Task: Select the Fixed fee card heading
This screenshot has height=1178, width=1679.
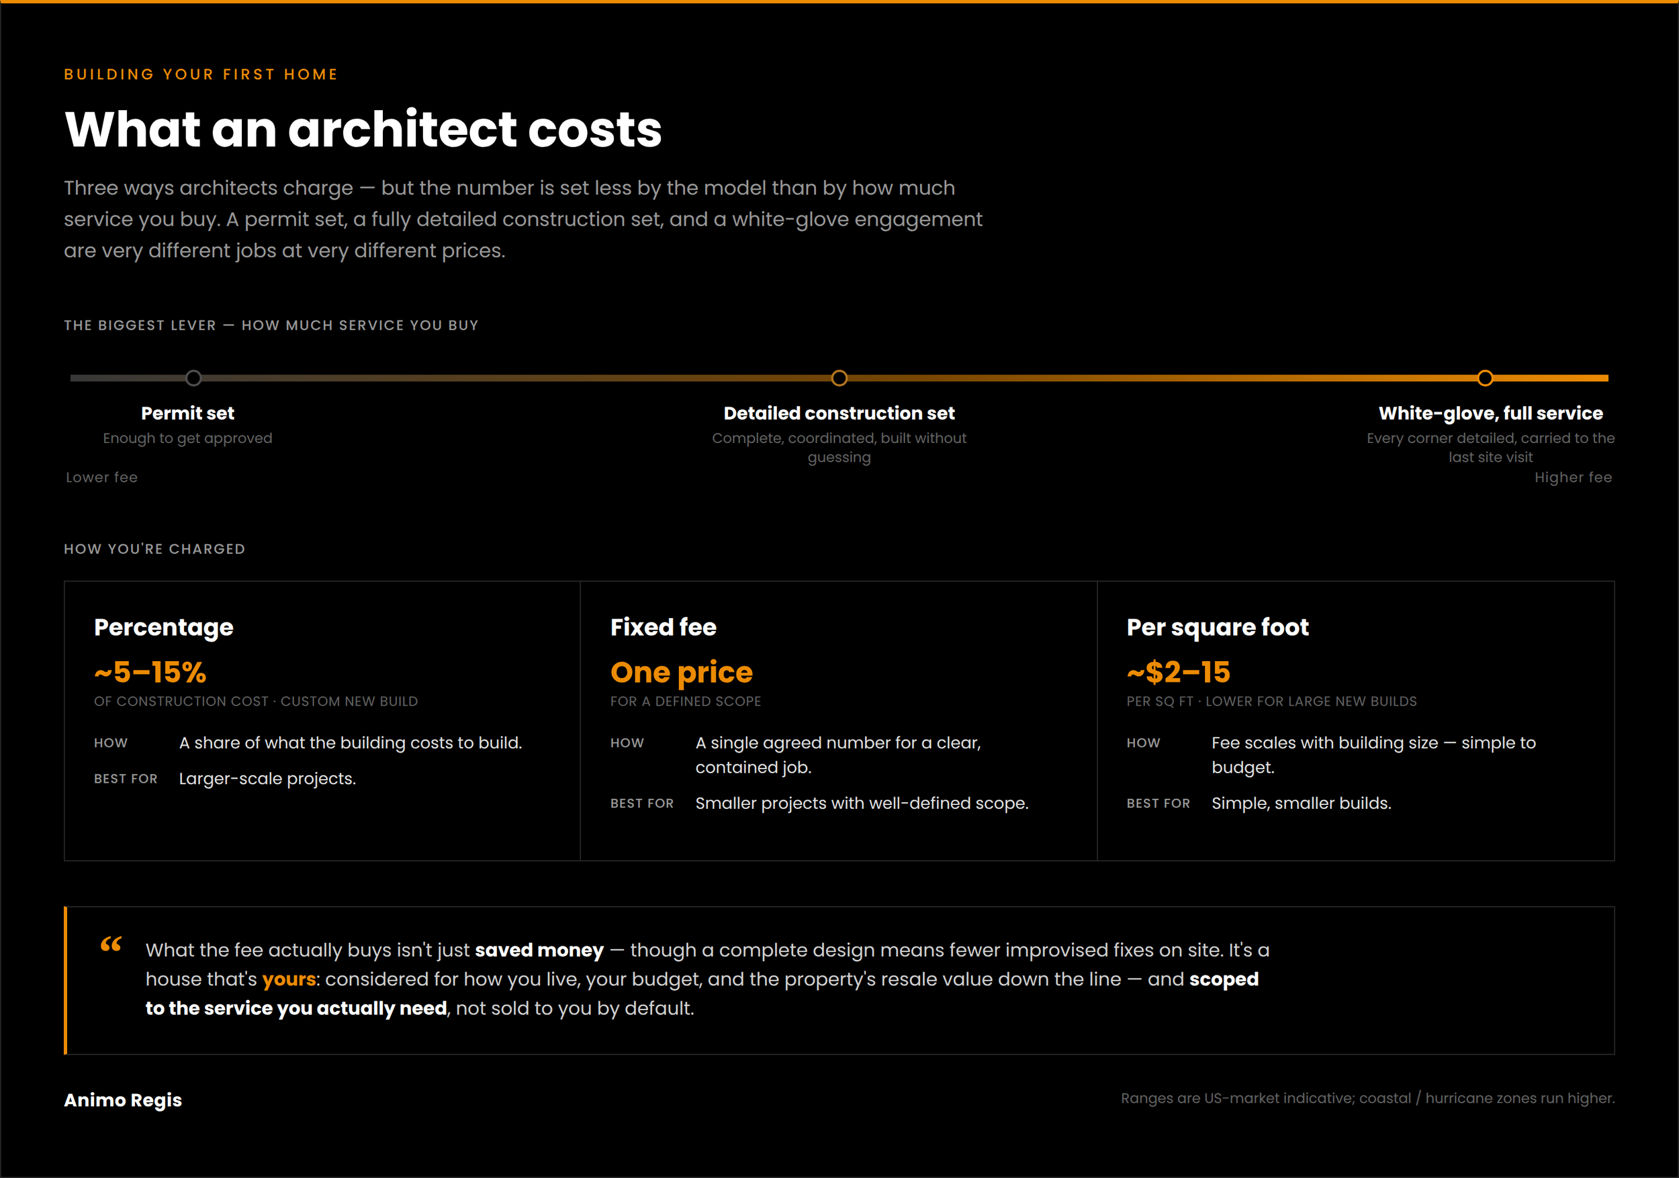Action: (664, 627)
